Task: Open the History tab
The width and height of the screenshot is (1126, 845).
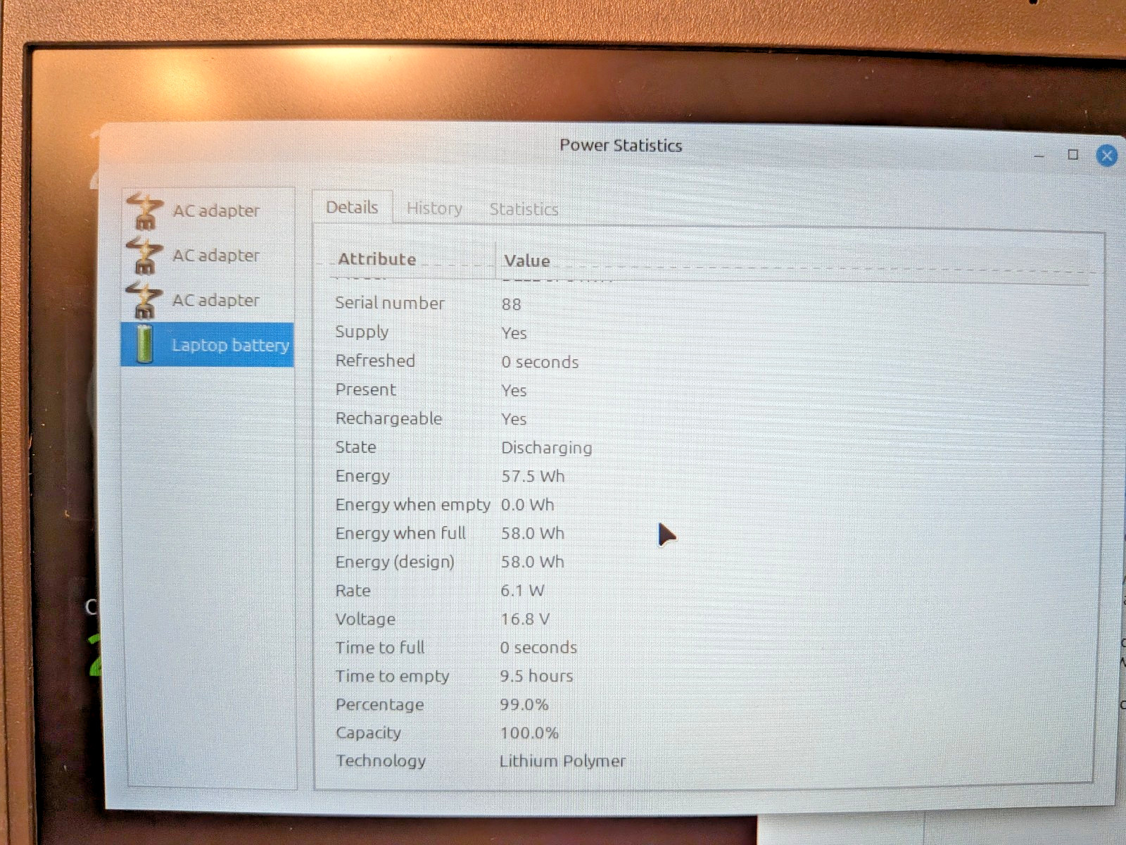Action: (x=434, y=208)
